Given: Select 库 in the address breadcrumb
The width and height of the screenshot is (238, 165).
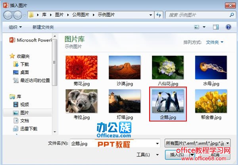Looking at the screenshot, I should coord(44,15).
